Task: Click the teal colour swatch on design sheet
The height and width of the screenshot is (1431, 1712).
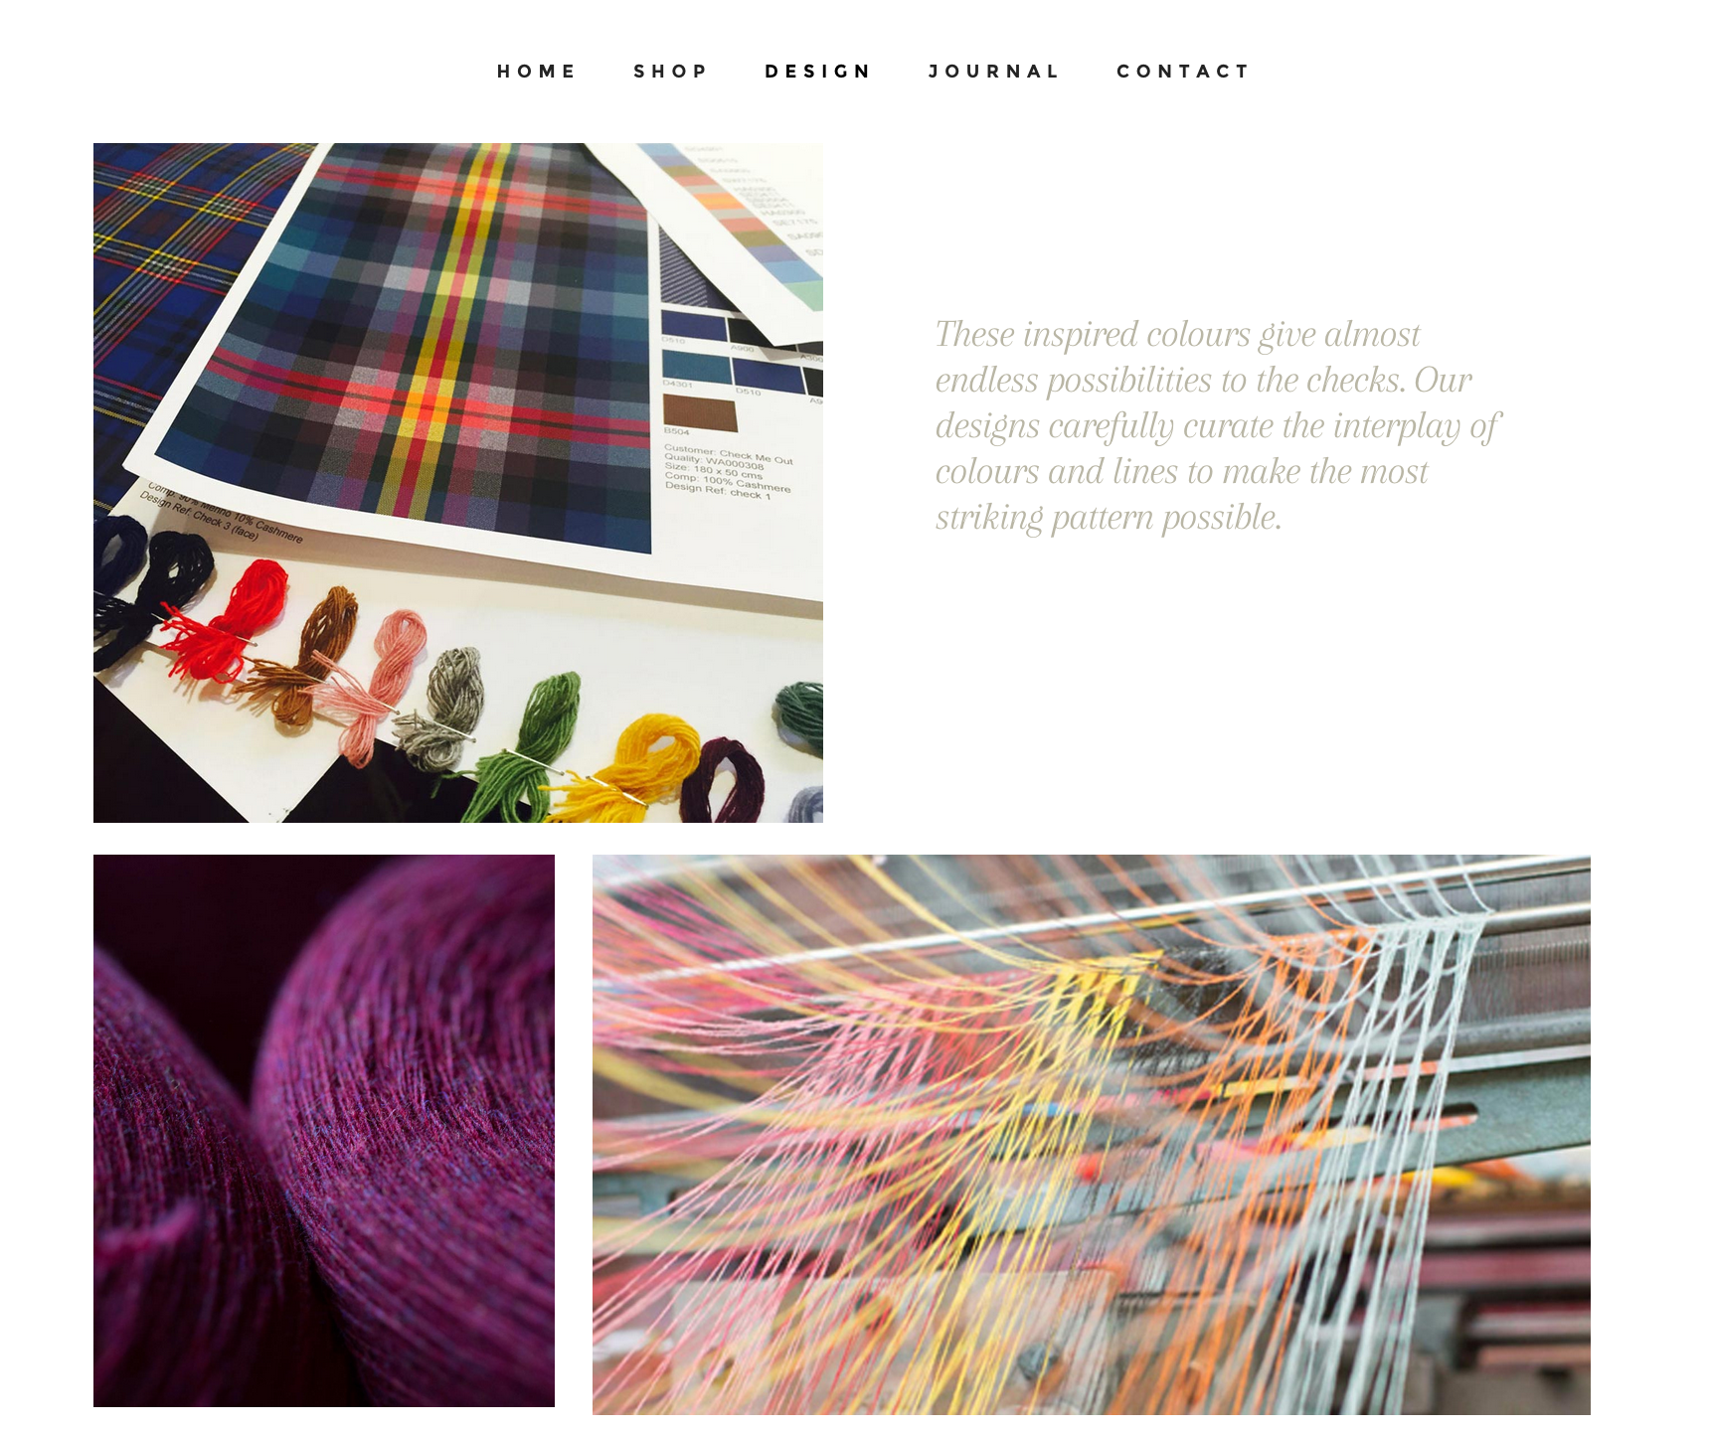Action: tap(696, 364)
